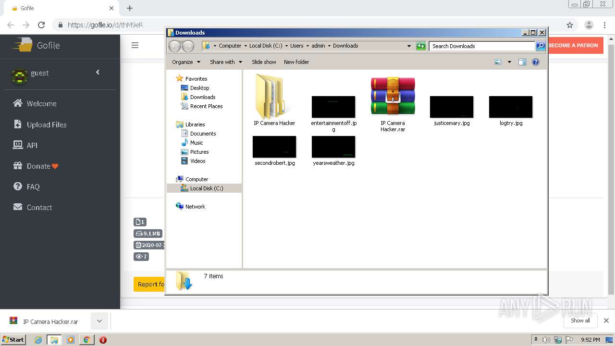
Task: Open Chrome profile avatar
Action: 589,25
